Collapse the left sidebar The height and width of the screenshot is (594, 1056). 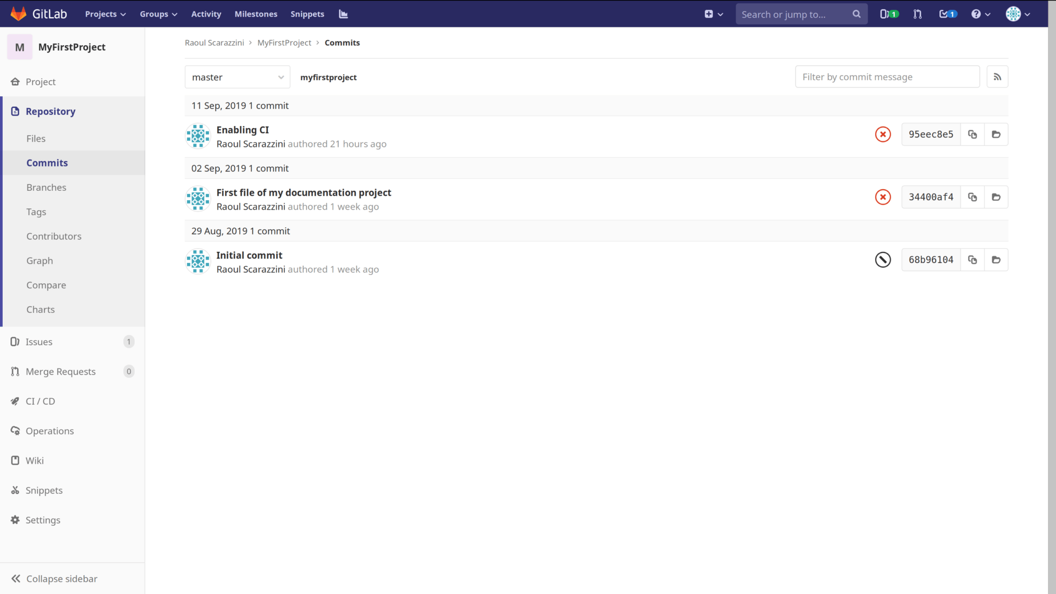62,579
